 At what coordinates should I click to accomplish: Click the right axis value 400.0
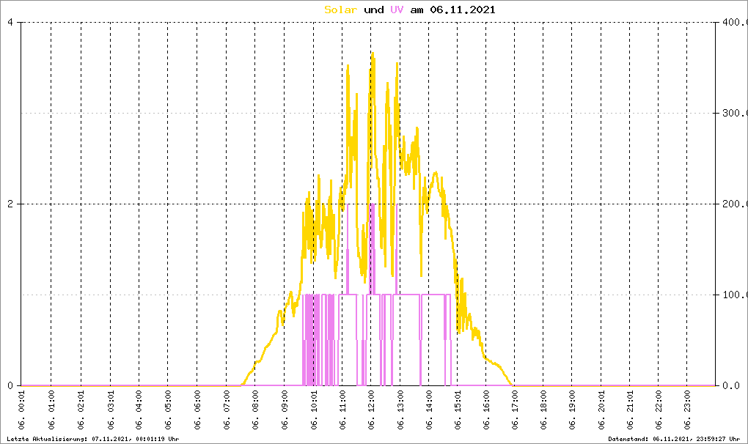coord(732,22)
